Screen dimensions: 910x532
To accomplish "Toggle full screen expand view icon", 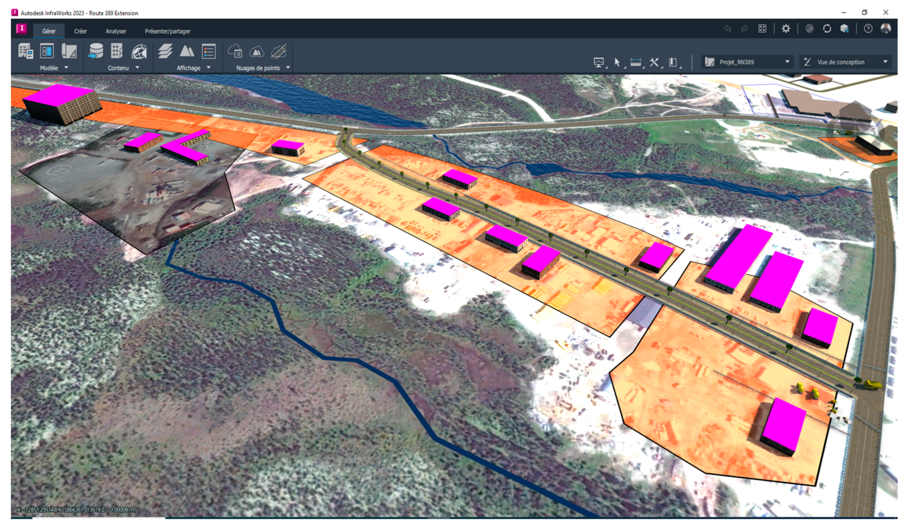I will click(762, 29).
